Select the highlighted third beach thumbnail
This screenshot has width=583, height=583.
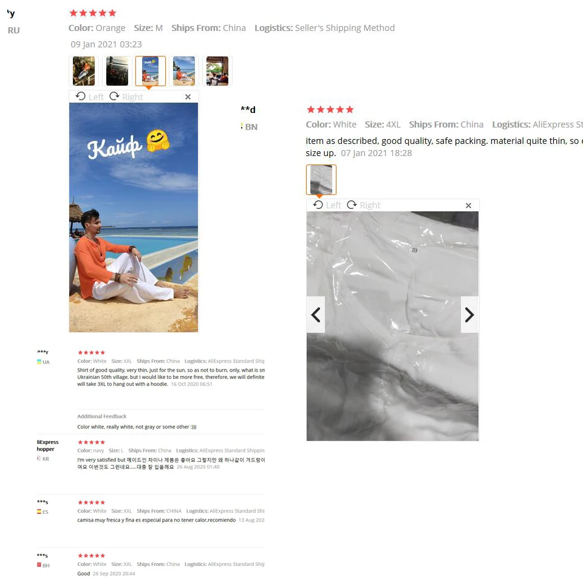click(151, 71)
